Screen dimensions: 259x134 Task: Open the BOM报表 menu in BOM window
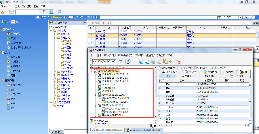coord(139,55)
